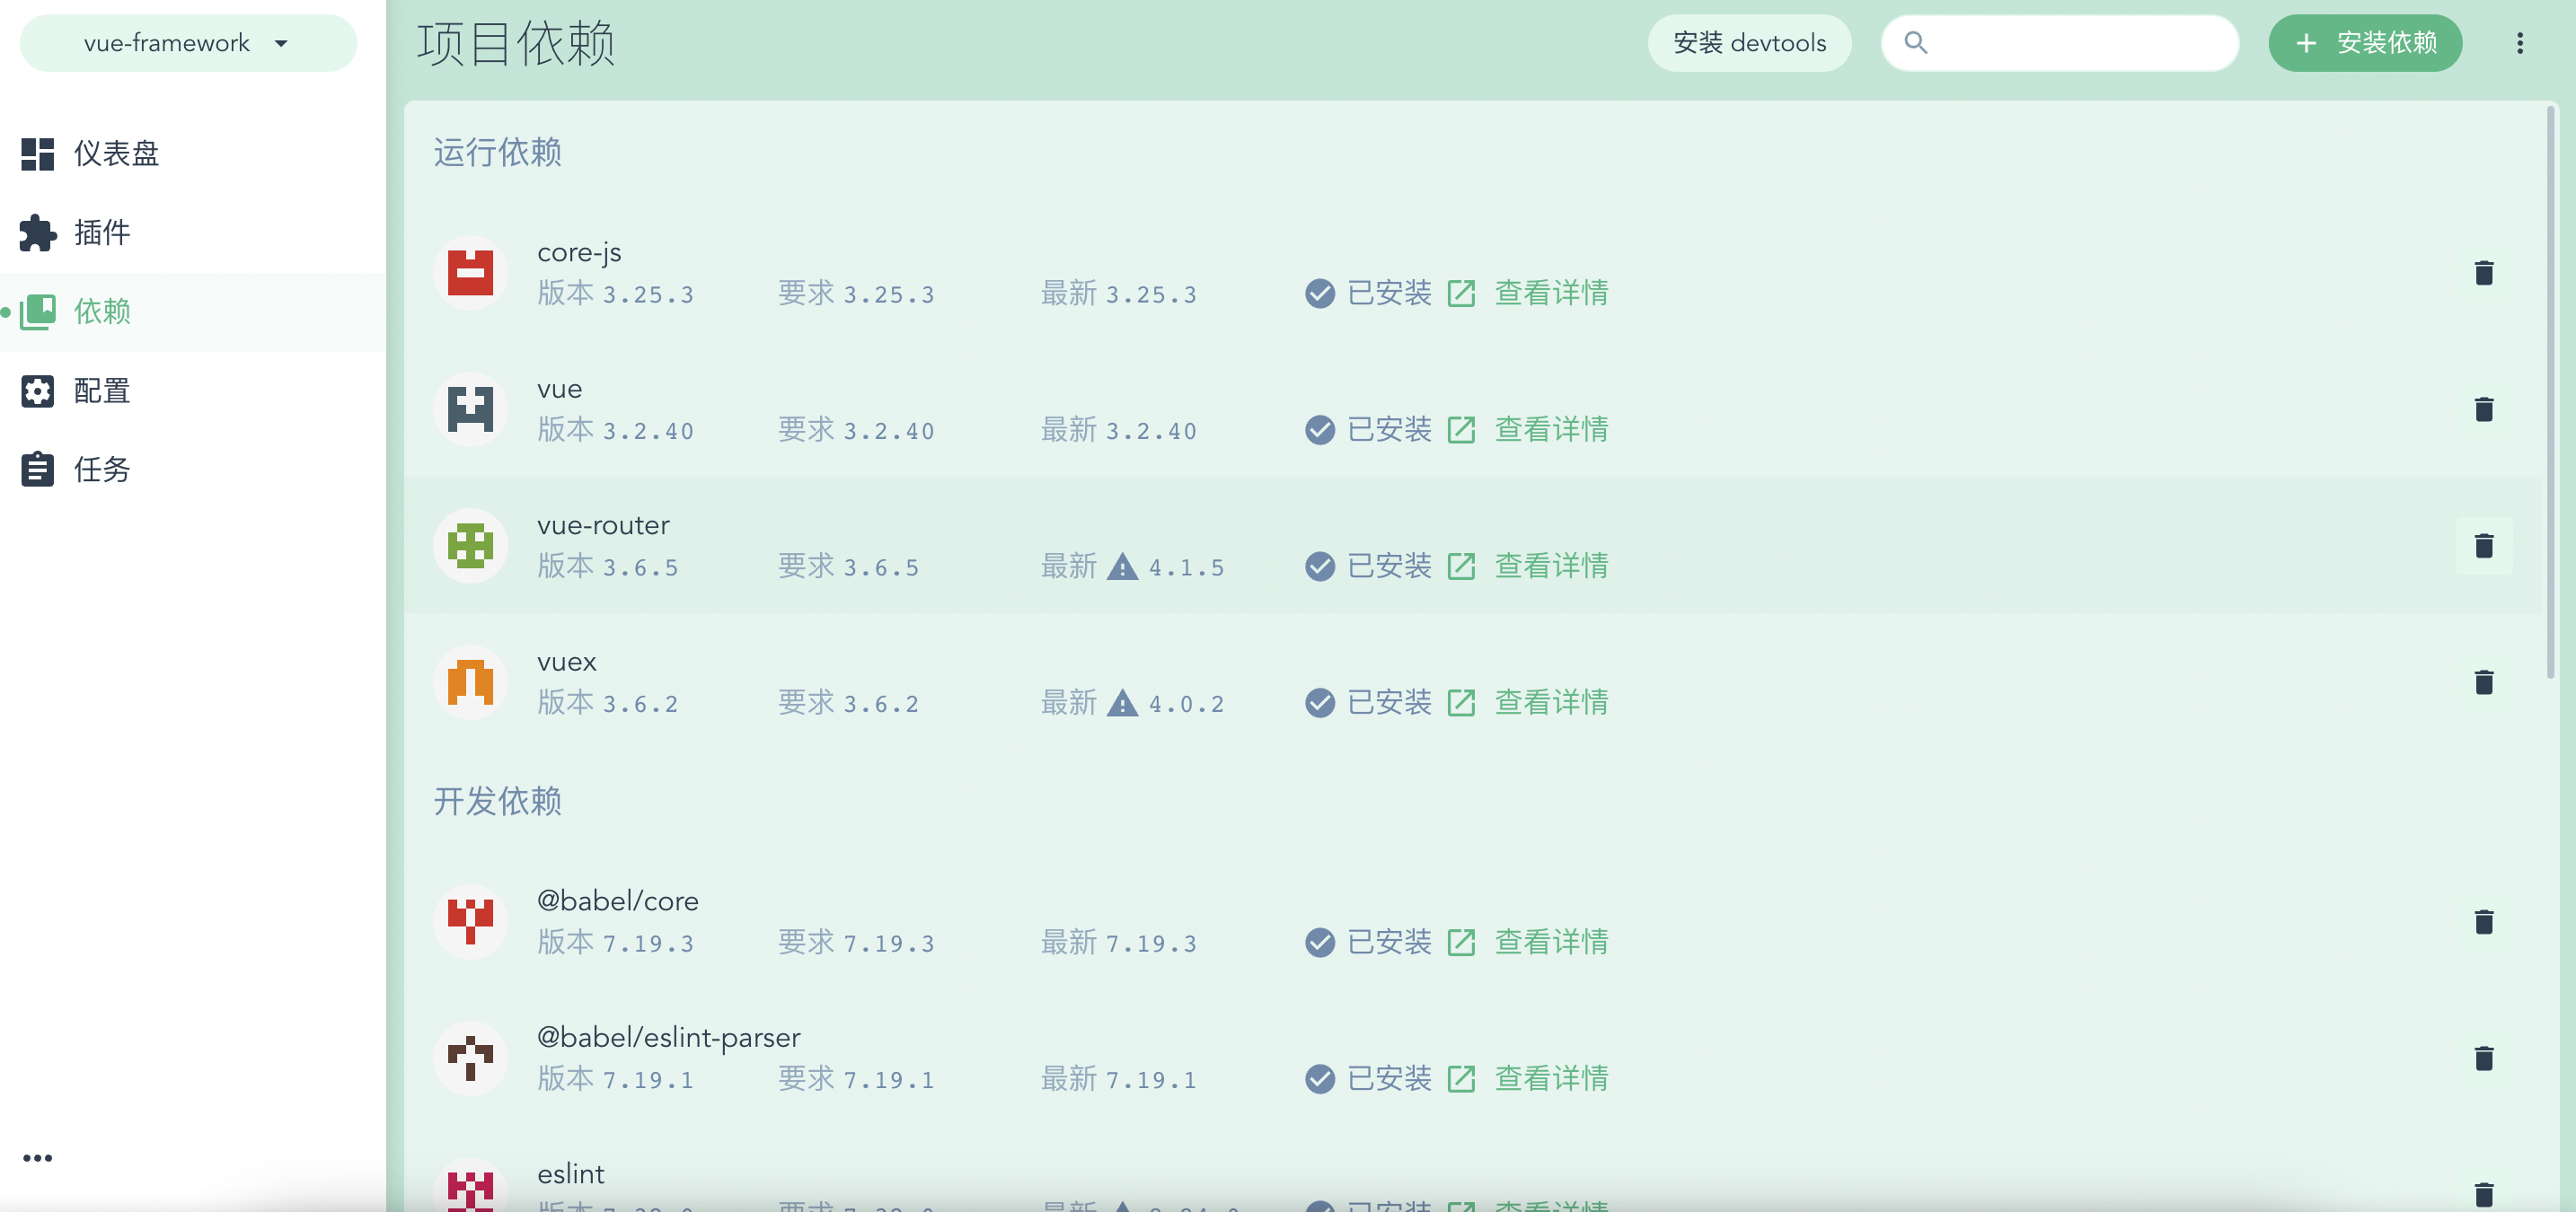This screenshot has height=1212, width=2576.
Task: Click the configuration gear icon
Action: pos(38,391)
